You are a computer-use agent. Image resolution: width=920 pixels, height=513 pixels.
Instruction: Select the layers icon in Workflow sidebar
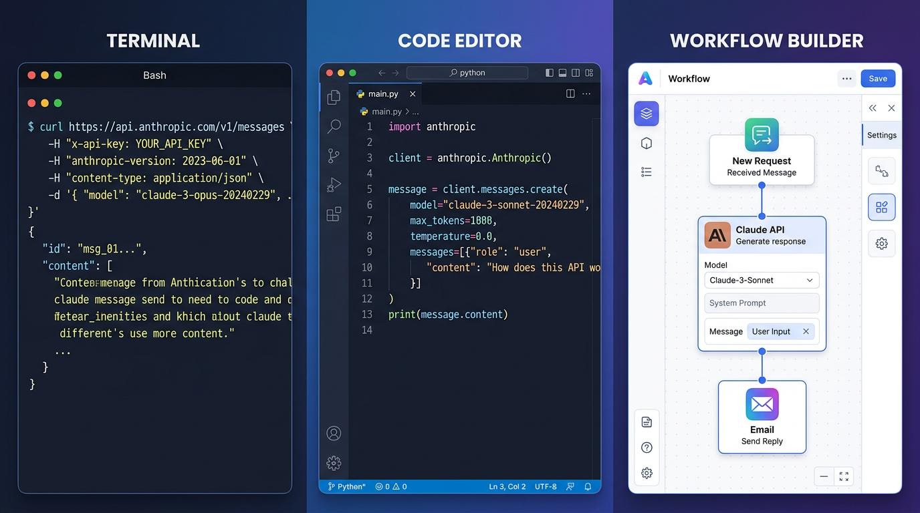click(x=647, y=114)
